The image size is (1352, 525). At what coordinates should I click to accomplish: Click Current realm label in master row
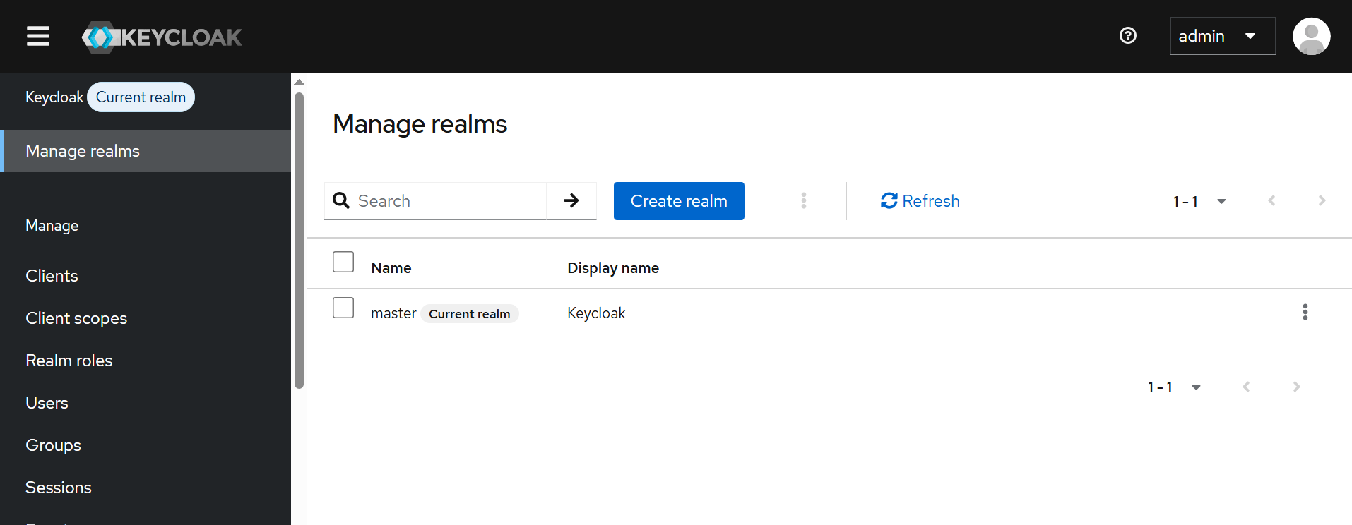[x=470, y=314]
